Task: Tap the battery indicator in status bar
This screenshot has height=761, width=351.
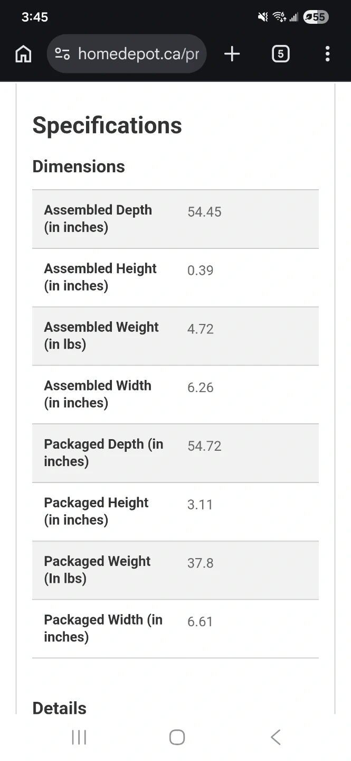Action: (316, 17)
